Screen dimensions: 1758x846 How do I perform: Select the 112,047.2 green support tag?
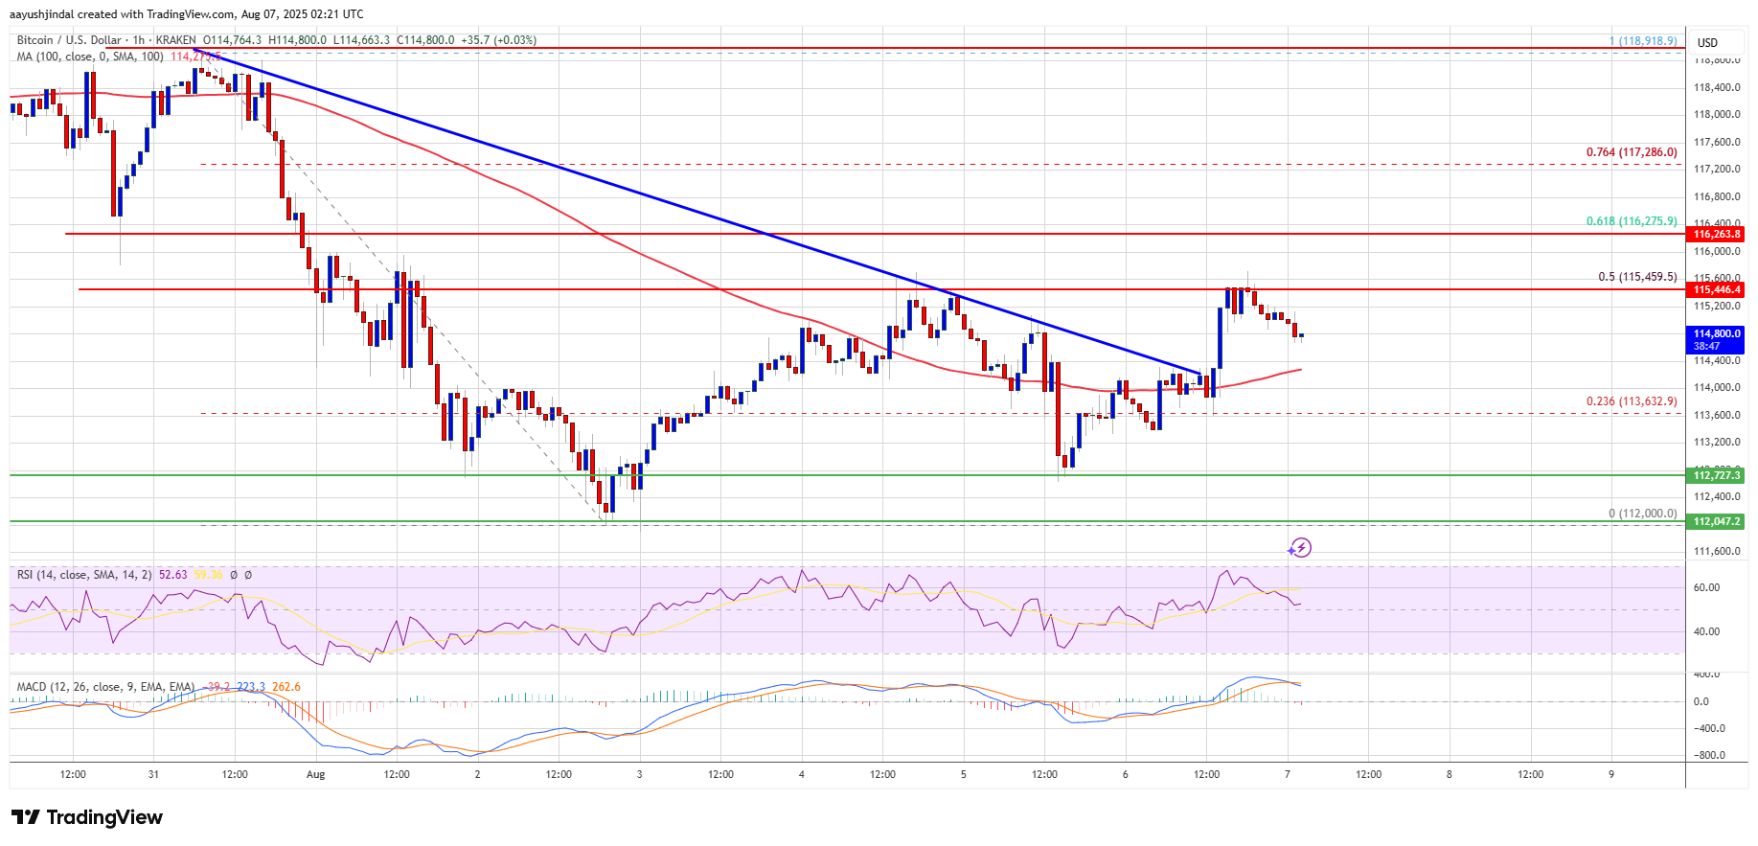click(1717, 521)
